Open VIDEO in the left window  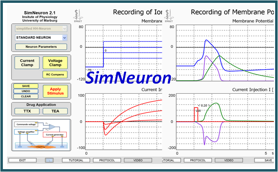[138, 161]
